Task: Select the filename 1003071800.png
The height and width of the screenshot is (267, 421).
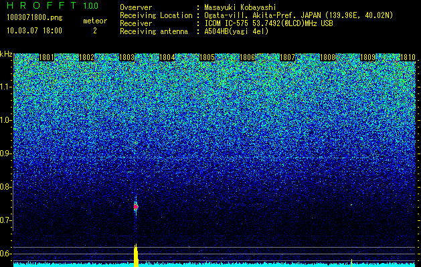Action: [x=35, y=18]
